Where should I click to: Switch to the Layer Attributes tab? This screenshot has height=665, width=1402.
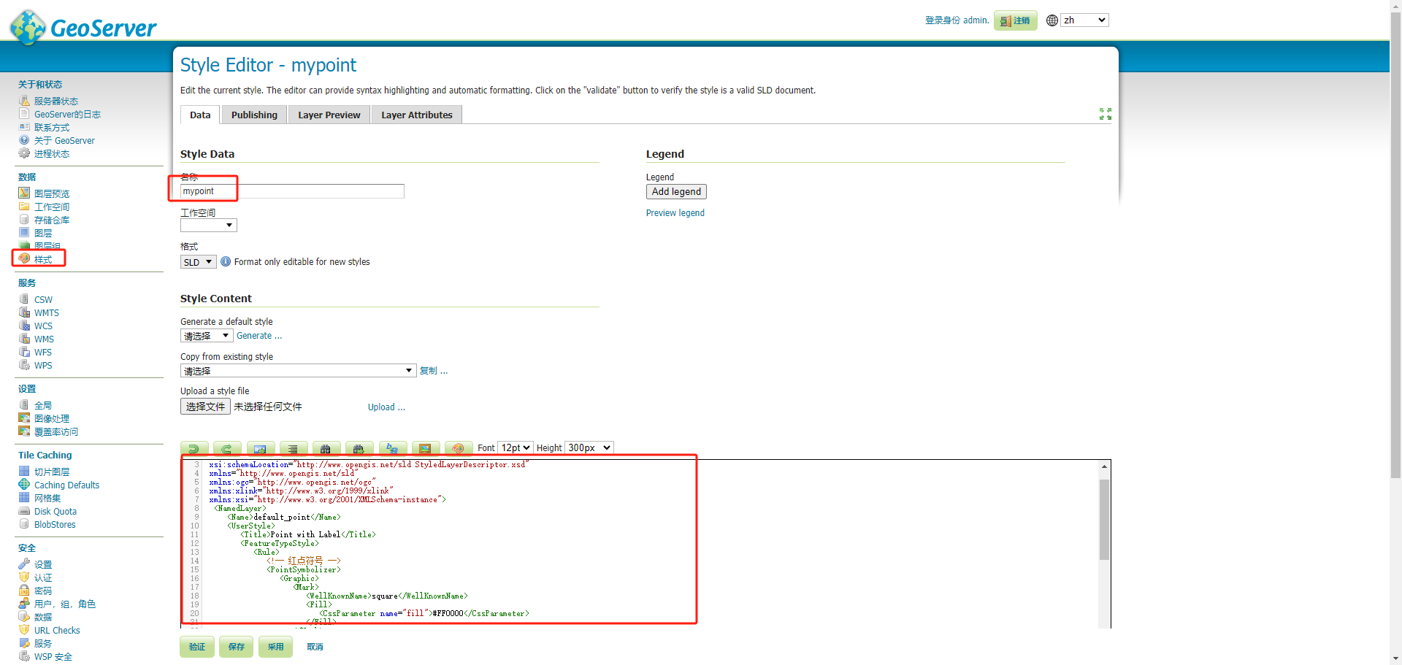417,115
